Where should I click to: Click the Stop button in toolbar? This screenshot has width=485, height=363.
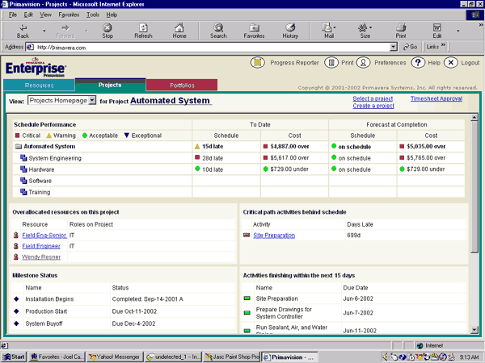108,31
